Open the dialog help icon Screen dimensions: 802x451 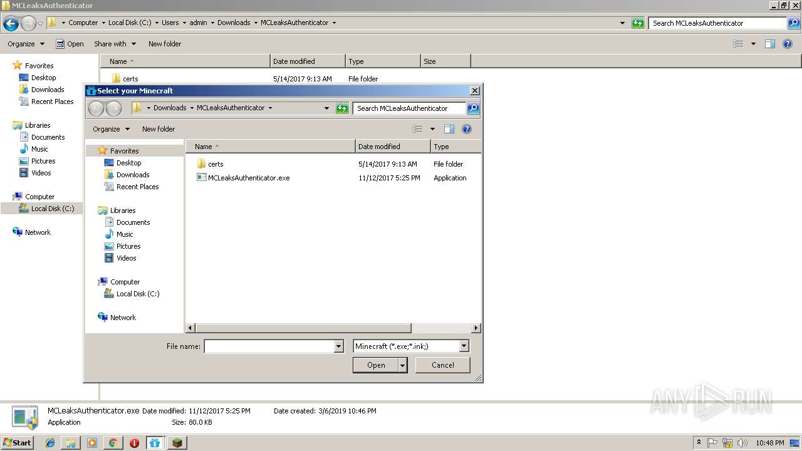tap(467, 129)
